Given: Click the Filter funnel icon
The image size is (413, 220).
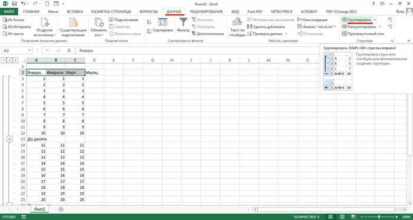Looking at the screenshot, I should click(183, 22).
